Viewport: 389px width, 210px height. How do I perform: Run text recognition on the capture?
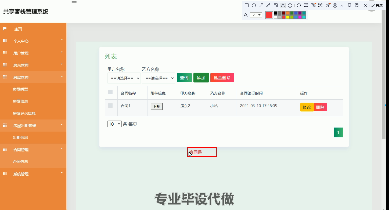pyautogui.click(x=320, y=5)
